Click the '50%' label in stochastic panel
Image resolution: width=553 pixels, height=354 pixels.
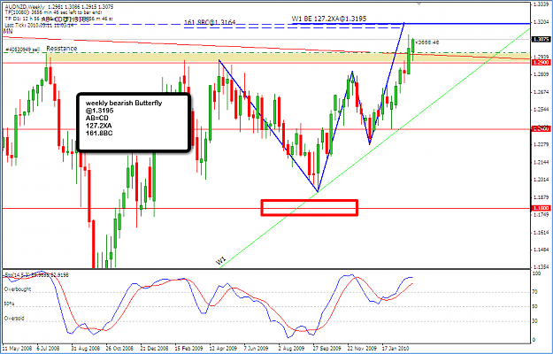10,304
